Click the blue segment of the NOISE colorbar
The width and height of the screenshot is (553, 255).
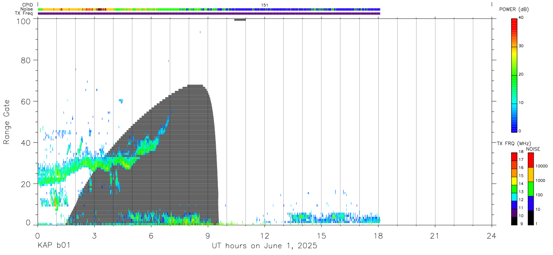(530, 203)
